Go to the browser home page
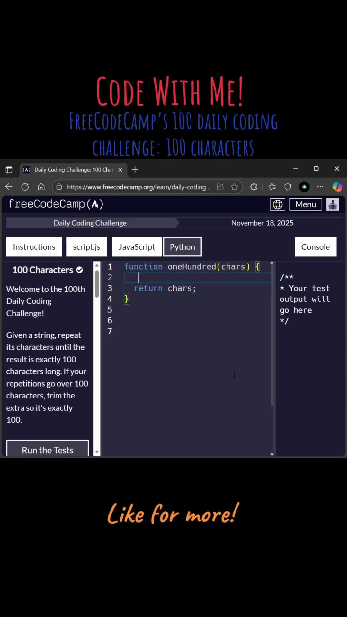347x617 pixels. [41, 187]
